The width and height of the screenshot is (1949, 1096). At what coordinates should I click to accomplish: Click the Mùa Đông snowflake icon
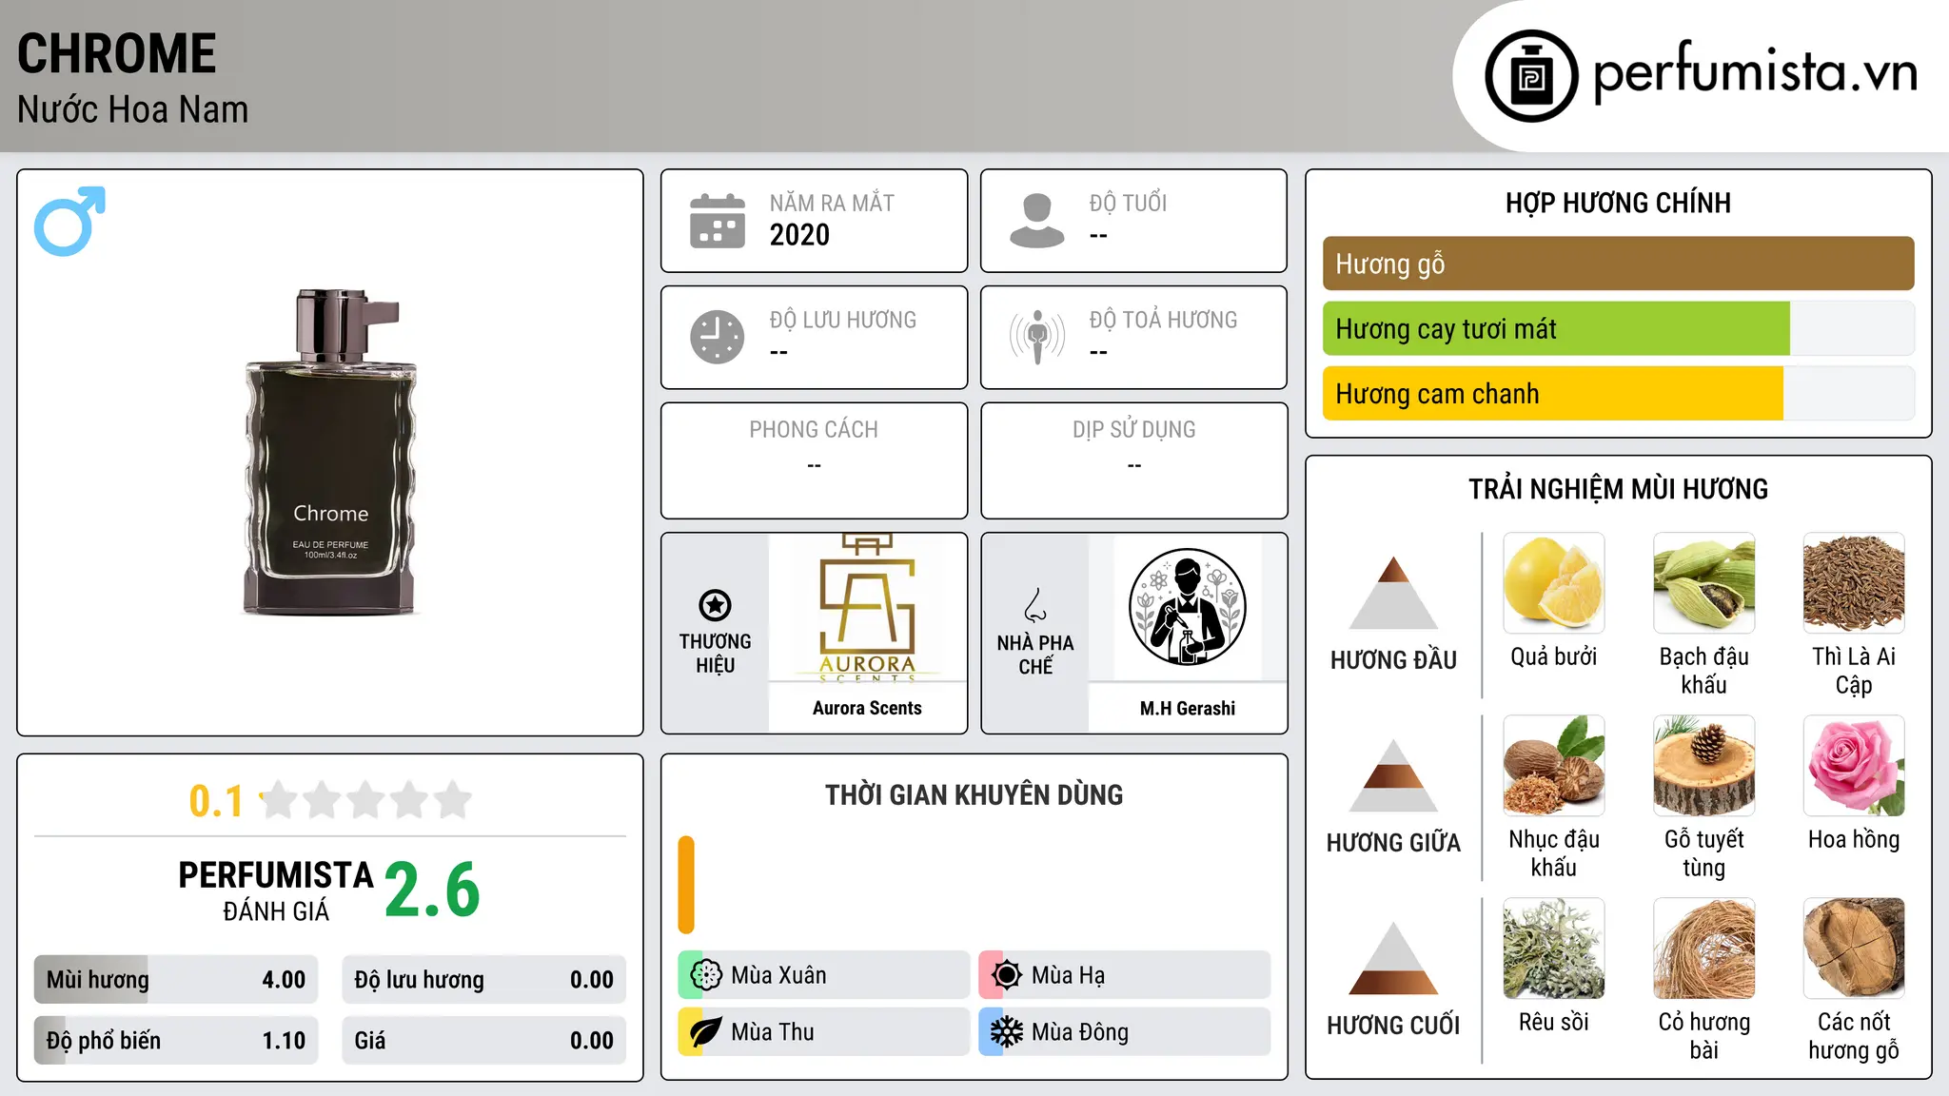1007,1032
